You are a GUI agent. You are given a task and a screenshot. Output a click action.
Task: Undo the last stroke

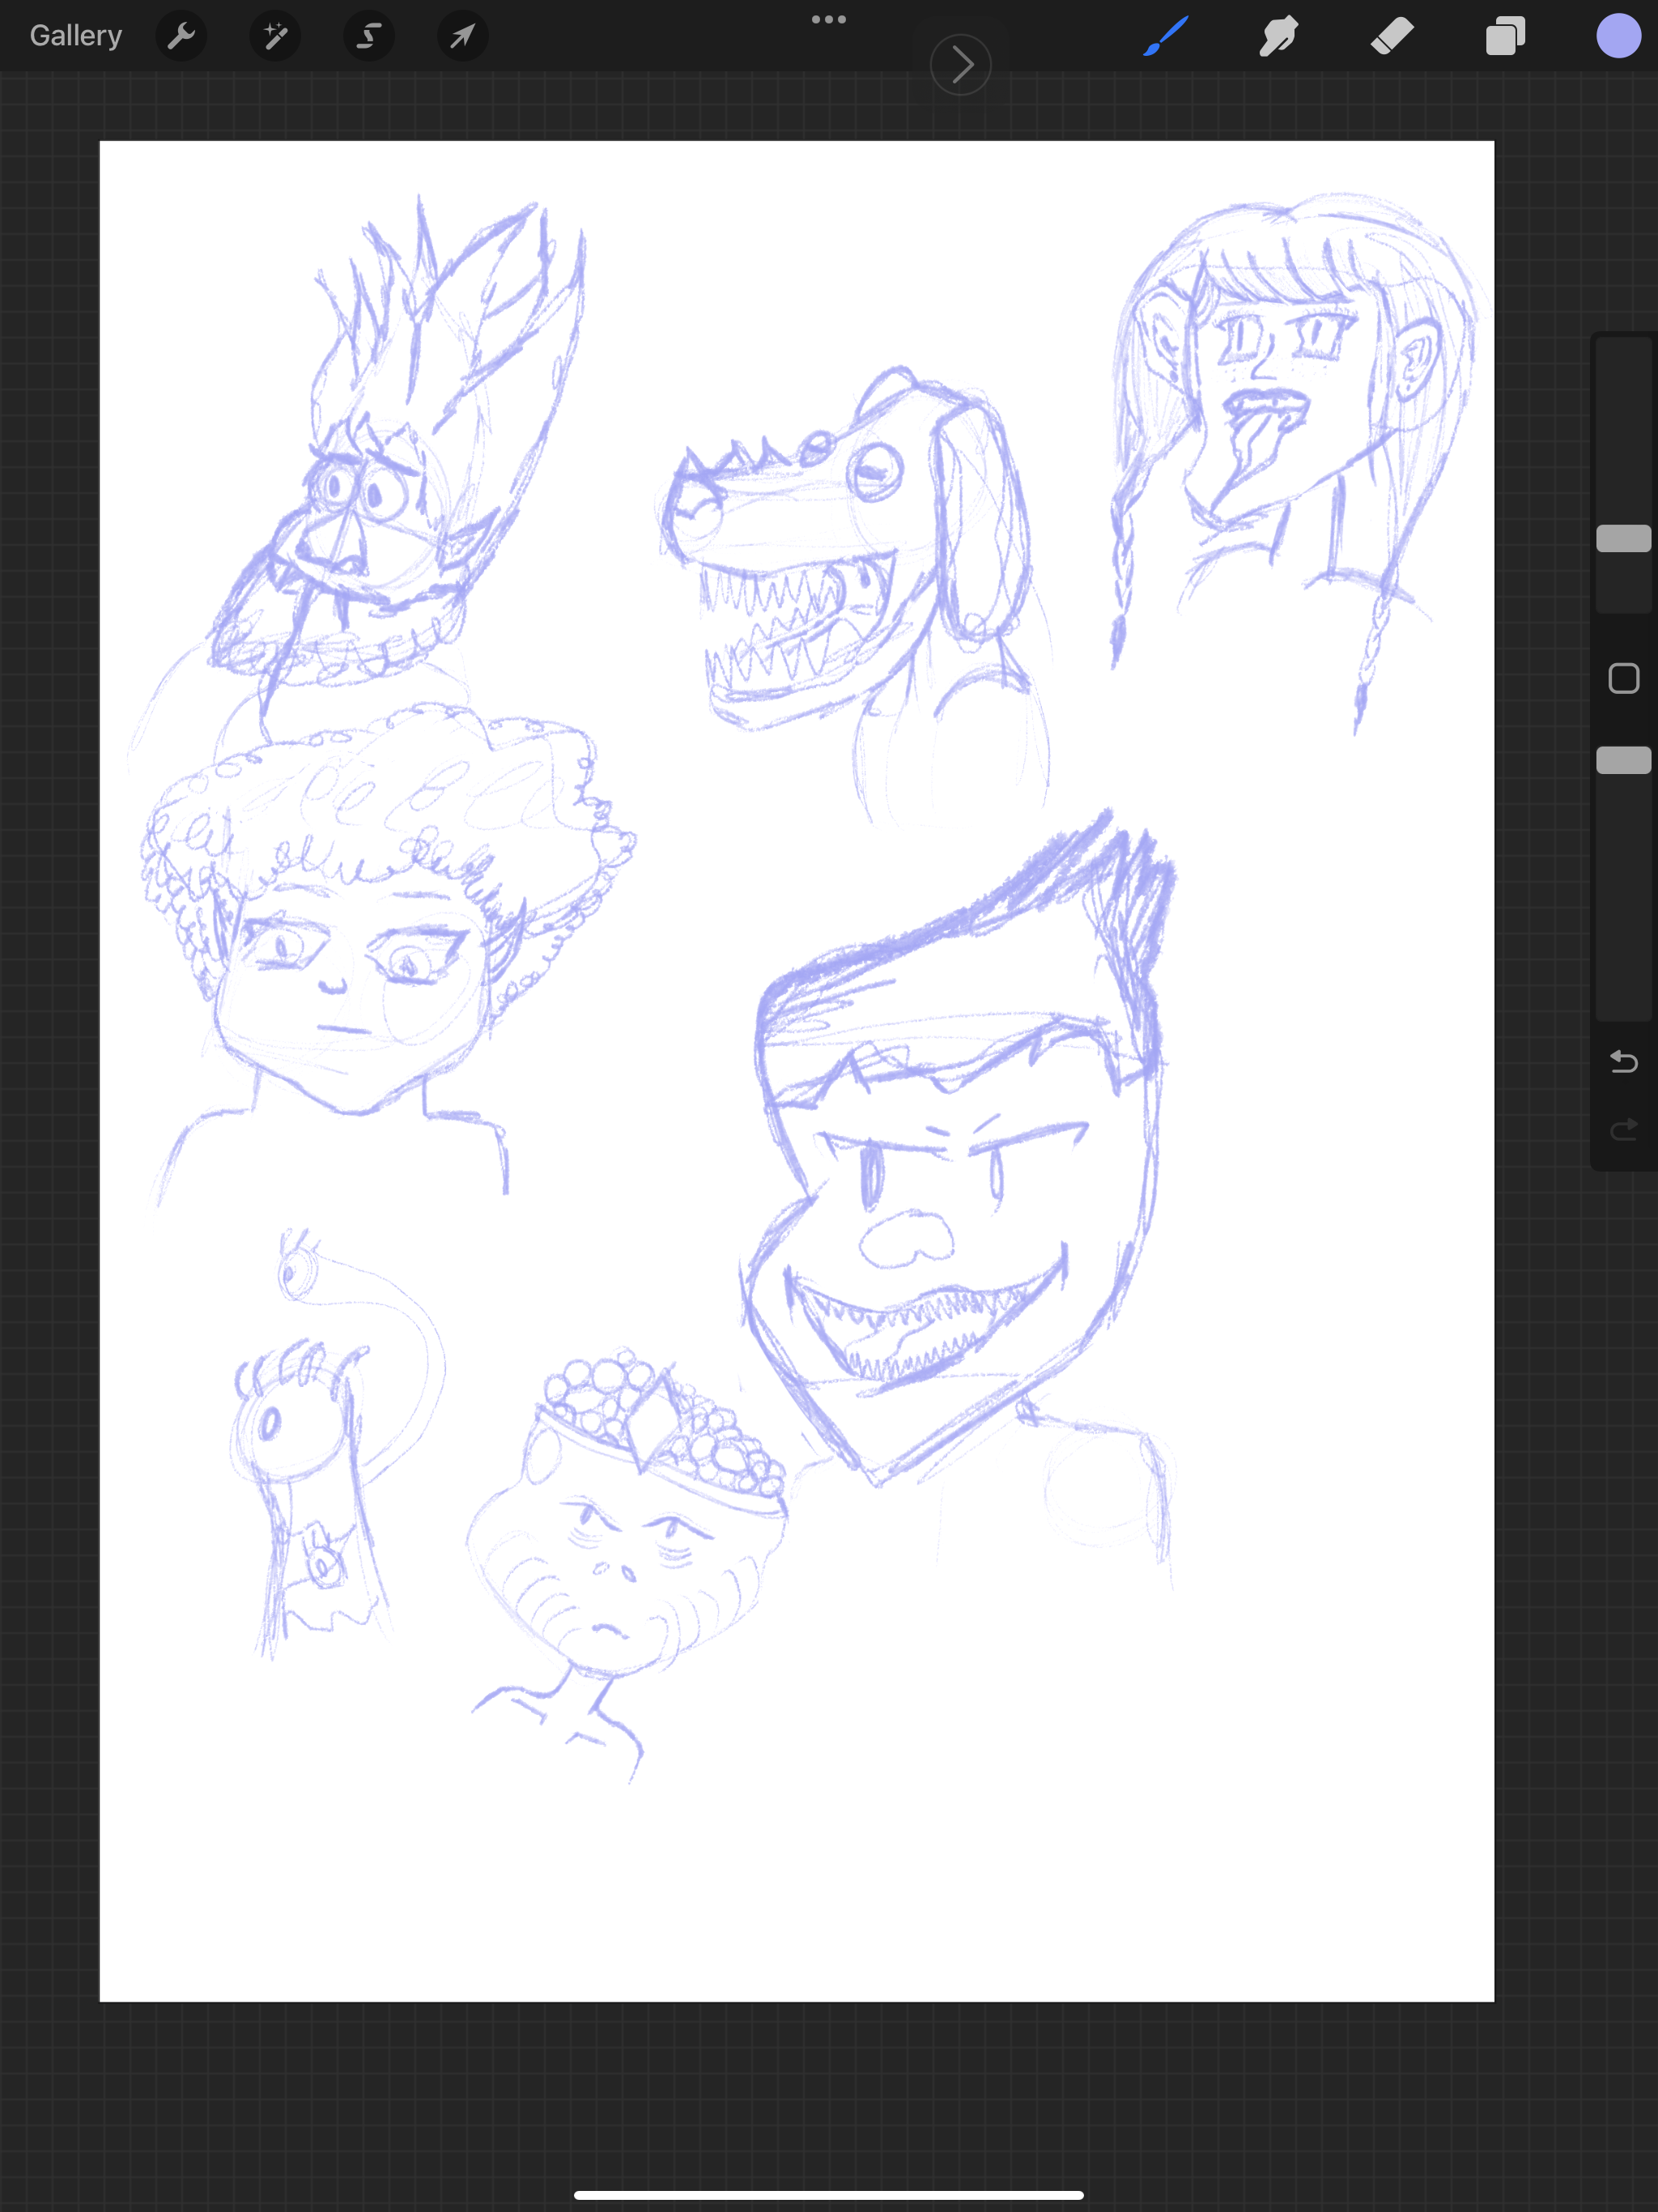pyautogui.click(x=1623, y=1062)
